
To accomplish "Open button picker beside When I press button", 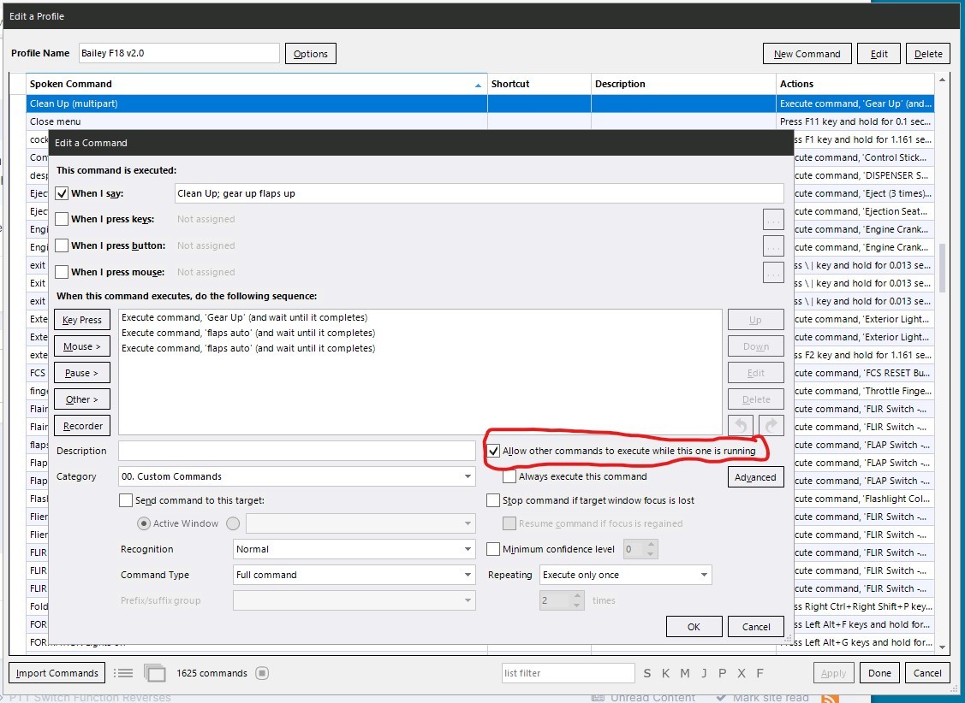I will coord(773,245).
